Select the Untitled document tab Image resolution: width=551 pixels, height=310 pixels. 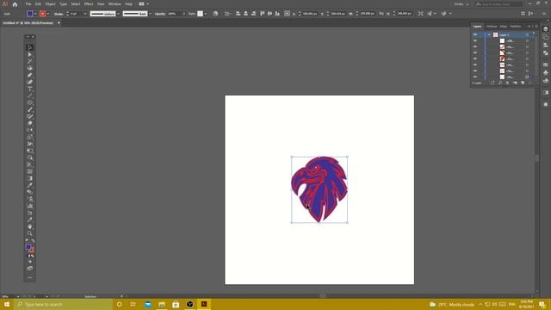[x=28, y=23]
